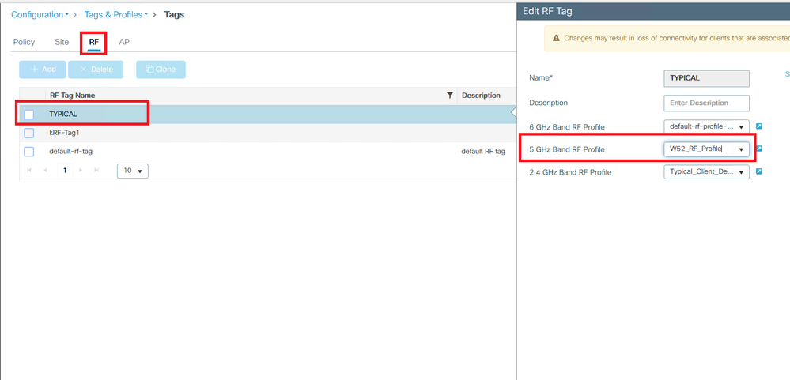Open the Configuration breadcrumb menu
This screenshot has width=790, height=380.
(x=40, y=14)
